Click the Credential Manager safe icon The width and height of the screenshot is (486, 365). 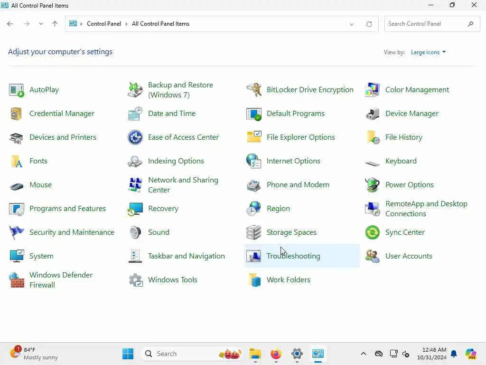coord(16,114)
